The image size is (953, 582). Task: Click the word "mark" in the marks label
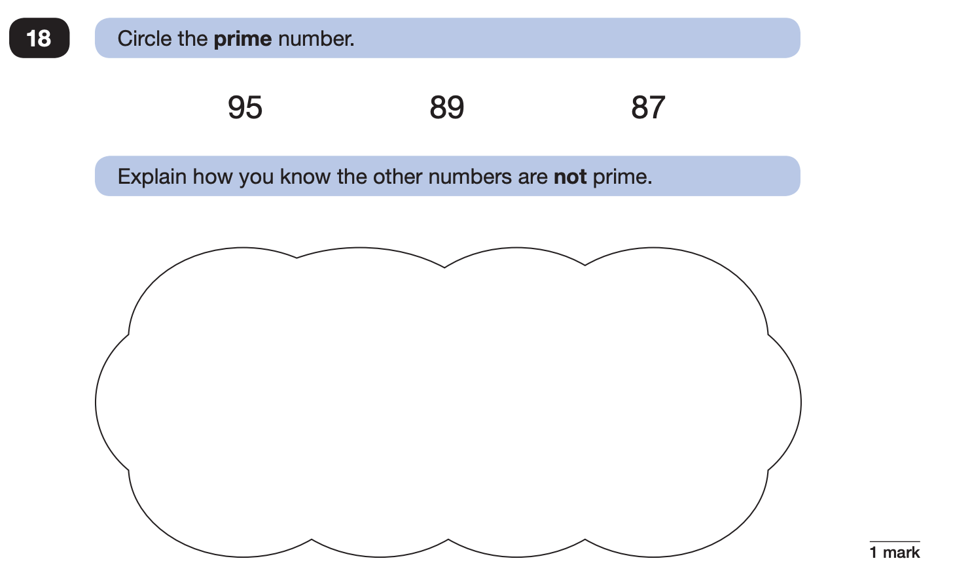pyautogui.click(x=901, y=553)
